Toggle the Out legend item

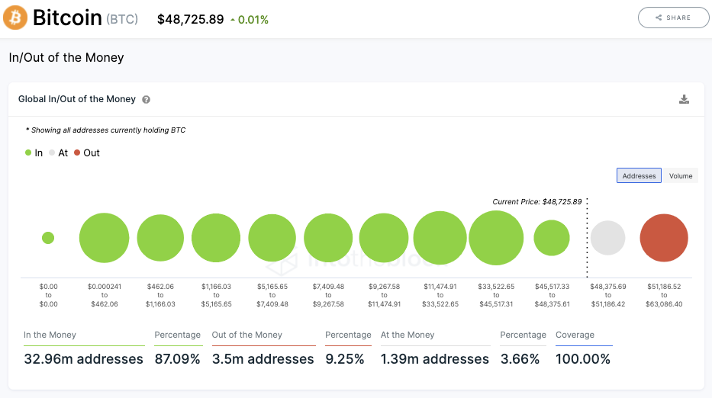click(87, 153)
